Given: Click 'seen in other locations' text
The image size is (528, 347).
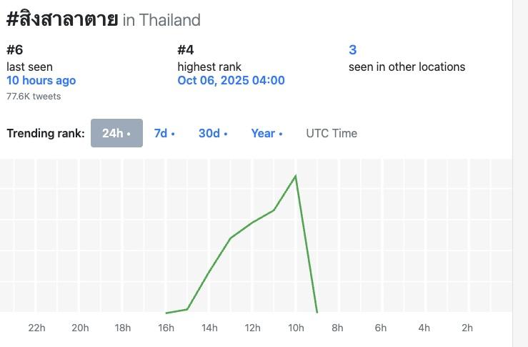Looking at the screenshot, I should click(x=407, y=67).
